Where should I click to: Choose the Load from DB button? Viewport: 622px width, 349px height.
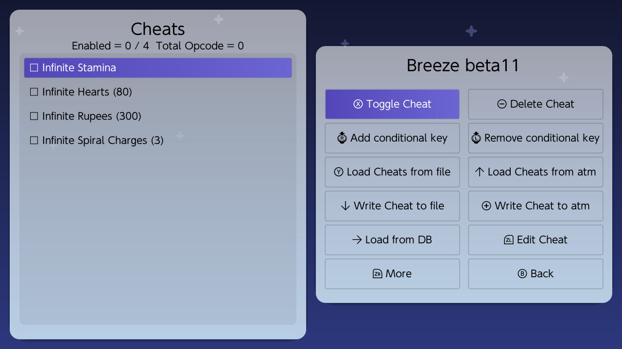pyautogui.click(x=392, y=240)
